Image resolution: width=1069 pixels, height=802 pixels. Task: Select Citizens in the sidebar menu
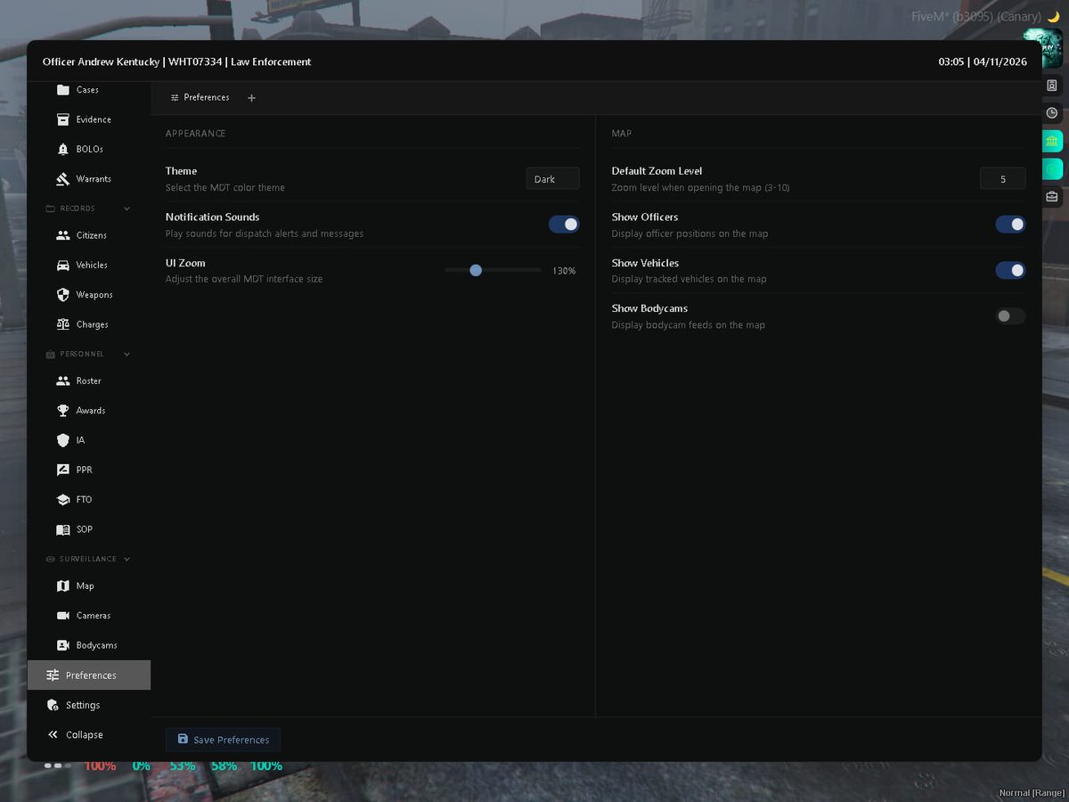(x=89, y=235)
